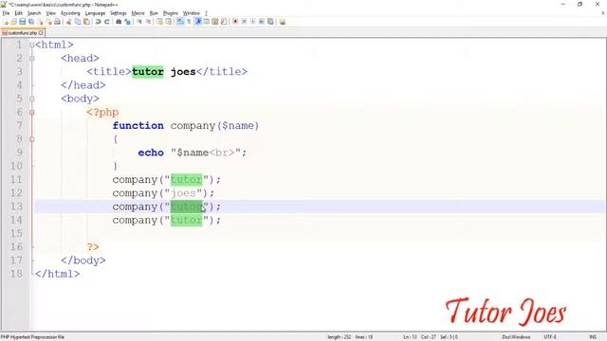Toggle the Document Map panel
Viewport: 607px width, 341px height.
[x=215, y=22]
